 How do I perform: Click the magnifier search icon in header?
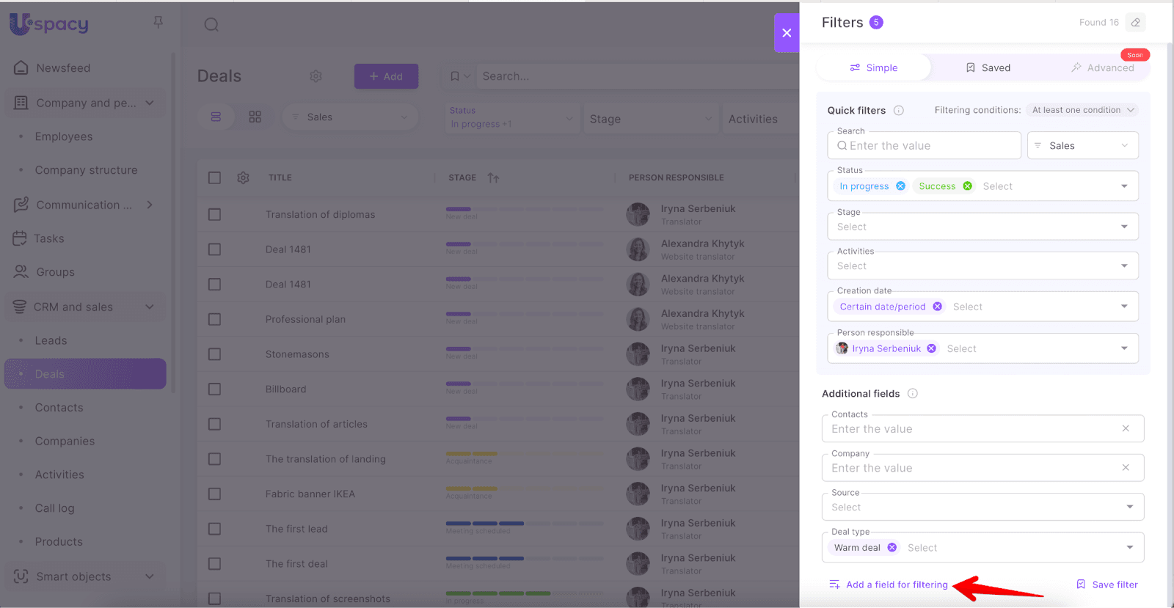[211, 25]
